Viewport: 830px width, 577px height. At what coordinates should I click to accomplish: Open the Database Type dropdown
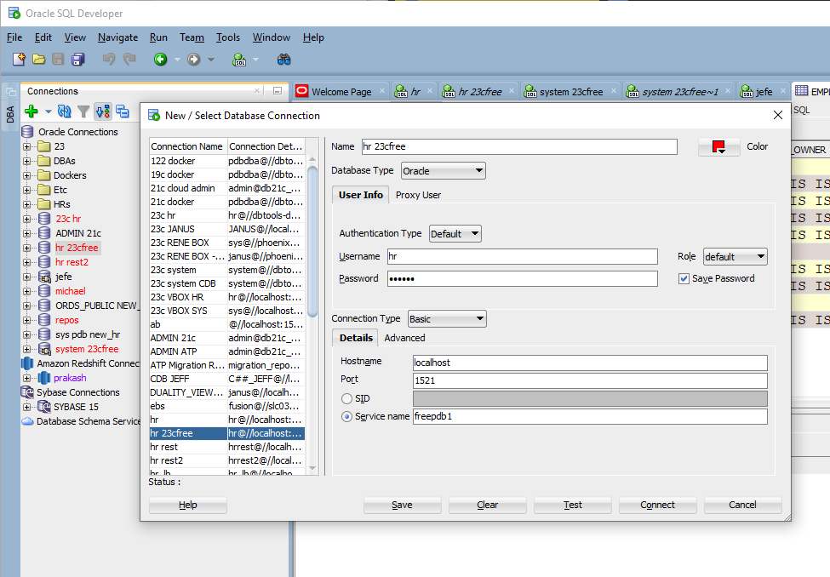tap(443, 171)
